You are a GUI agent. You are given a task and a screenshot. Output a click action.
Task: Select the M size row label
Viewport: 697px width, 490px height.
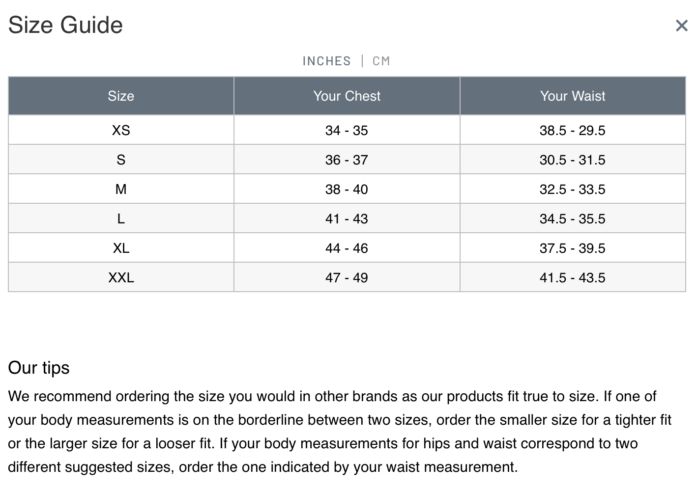click(x=121, y=189)
